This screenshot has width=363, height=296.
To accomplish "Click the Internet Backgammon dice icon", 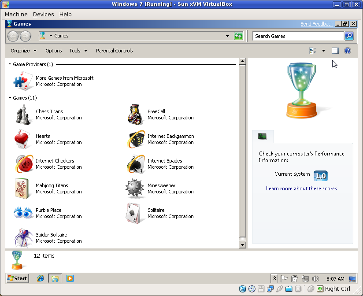I will pos(134,140).
